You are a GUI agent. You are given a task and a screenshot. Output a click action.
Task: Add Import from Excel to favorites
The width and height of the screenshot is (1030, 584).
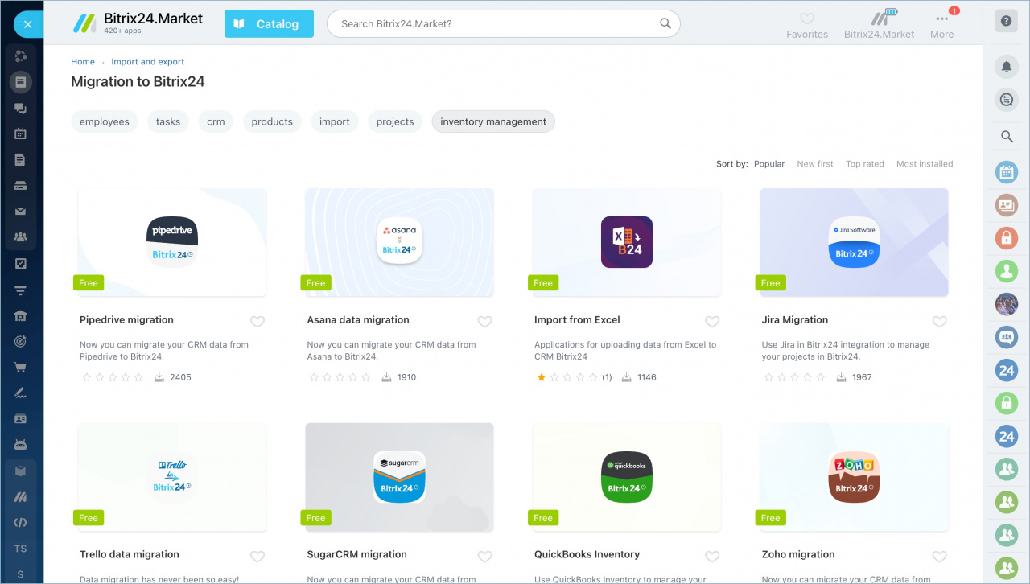pos(712,322)
